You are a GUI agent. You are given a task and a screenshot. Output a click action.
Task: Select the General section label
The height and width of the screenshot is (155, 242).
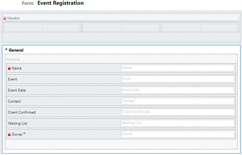pos(13,59)
